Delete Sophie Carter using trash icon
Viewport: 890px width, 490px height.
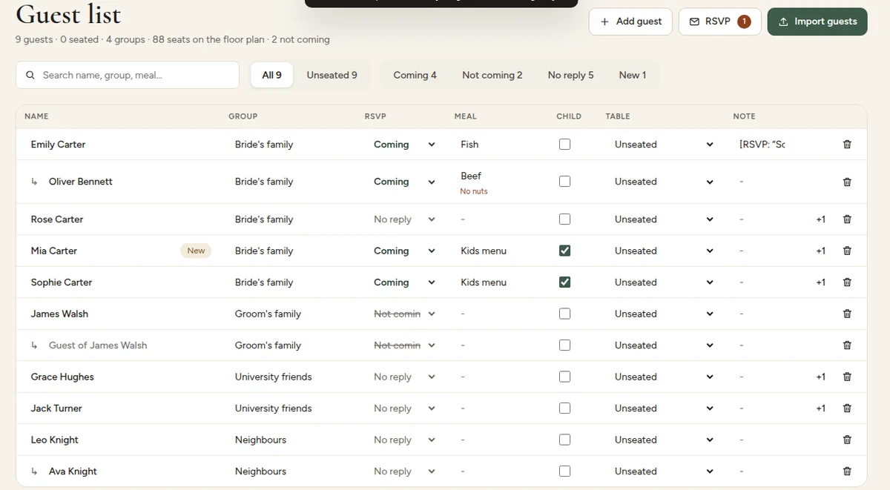pos(847,282)
